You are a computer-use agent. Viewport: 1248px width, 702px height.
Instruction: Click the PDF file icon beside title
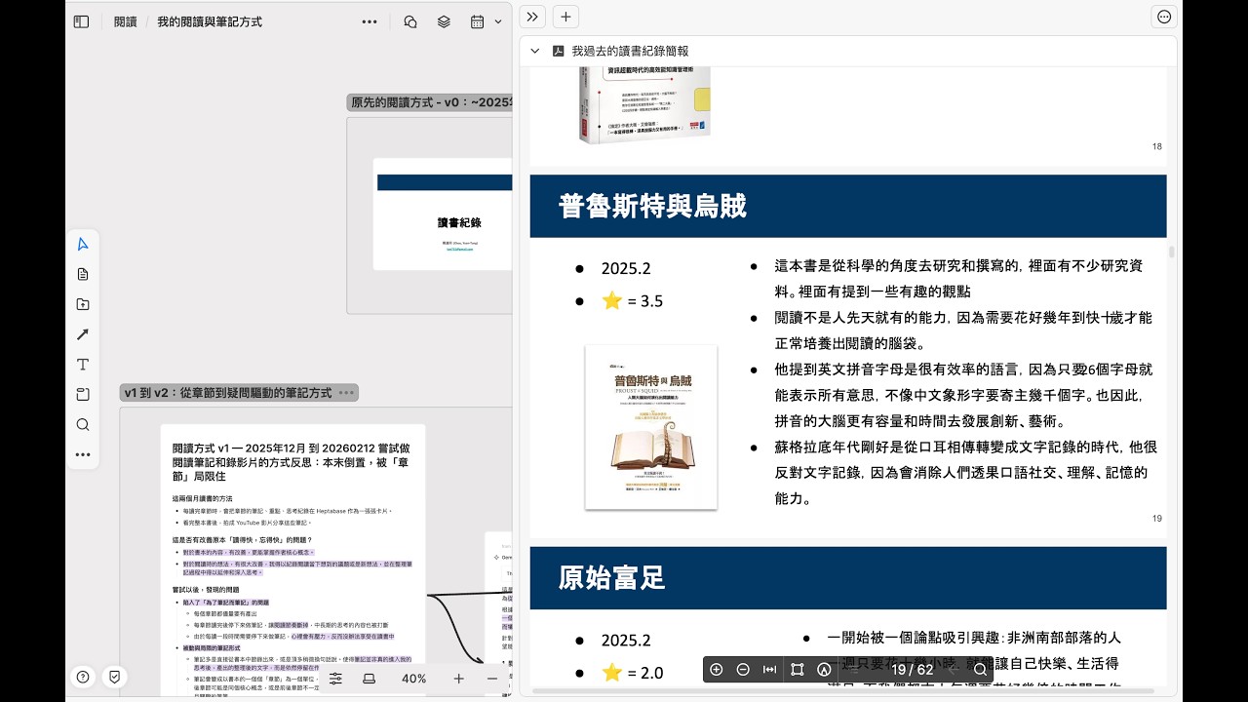click(559, 51)
